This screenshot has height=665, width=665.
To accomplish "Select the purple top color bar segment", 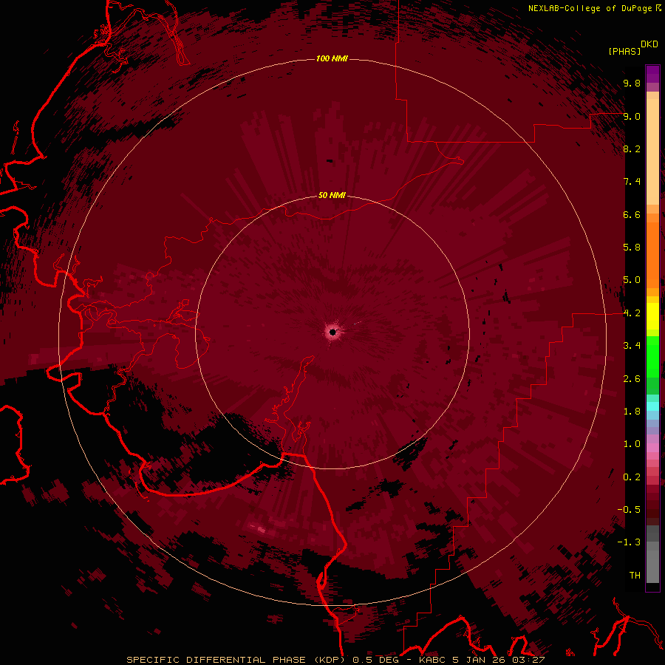I will point(652,74).
